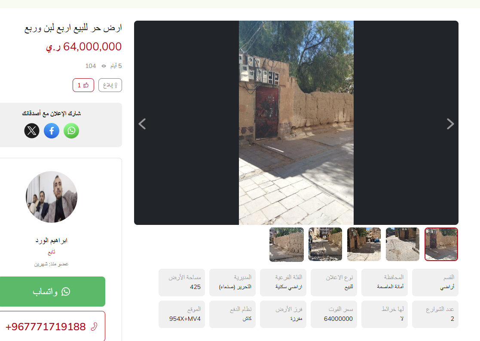This screenshot has width=480, height=341.
Task: Open the main gate photo in the gallery
Action: point(296,123)
